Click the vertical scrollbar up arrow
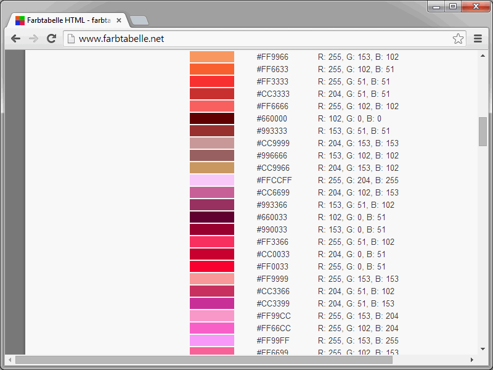This screenshot has width=493, height=370. [x=483, y=55]
